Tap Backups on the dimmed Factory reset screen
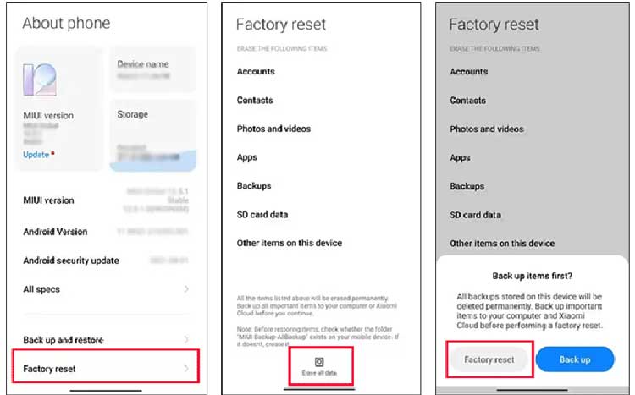 467,186
